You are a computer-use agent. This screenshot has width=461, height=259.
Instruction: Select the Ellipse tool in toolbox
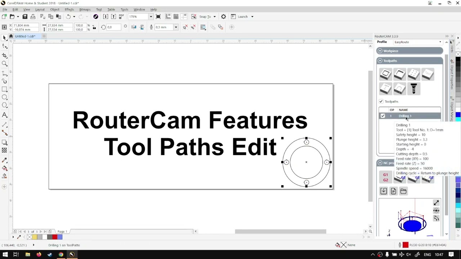(x=4, y=97)
